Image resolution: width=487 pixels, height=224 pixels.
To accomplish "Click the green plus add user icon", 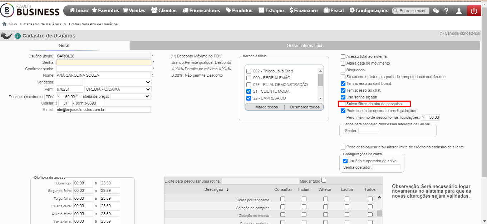I will [18, 36].
